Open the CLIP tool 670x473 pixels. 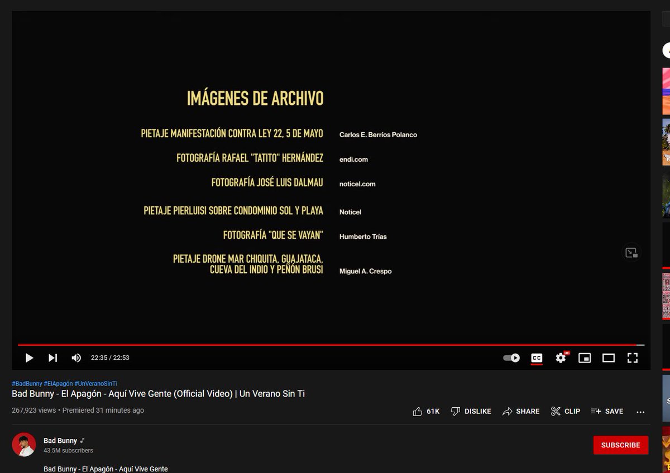[x=565, y=411]
